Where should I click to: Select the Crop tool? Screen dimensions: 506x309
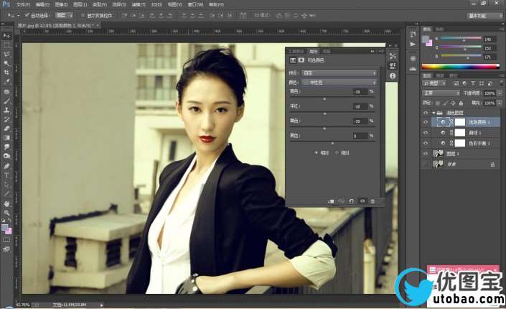[x=6, y=73]
